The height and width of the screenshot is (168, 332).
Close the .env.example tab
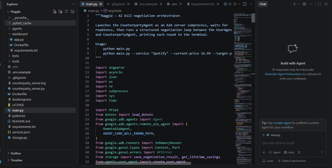point(161,4)
